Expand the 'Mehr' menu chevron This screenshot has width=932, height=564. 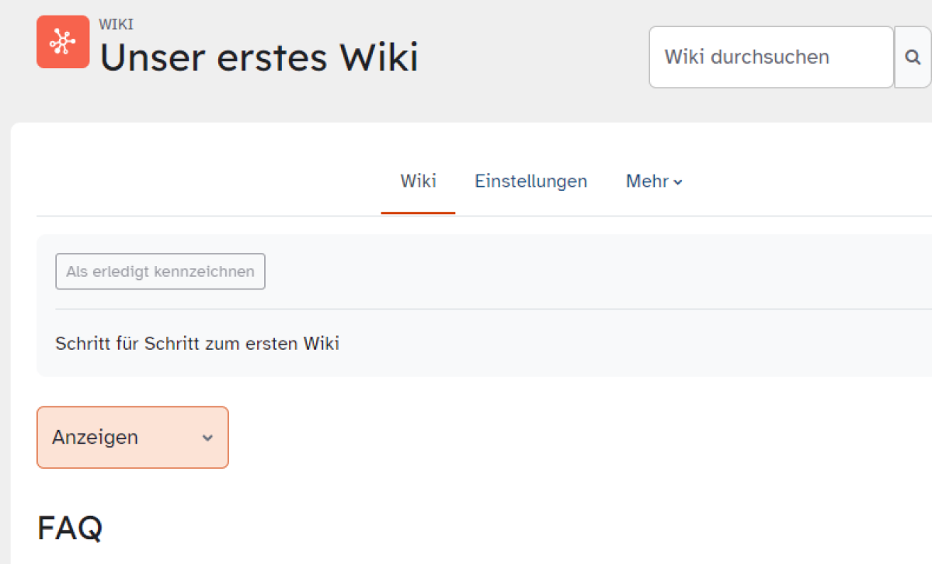click(678, 182)
